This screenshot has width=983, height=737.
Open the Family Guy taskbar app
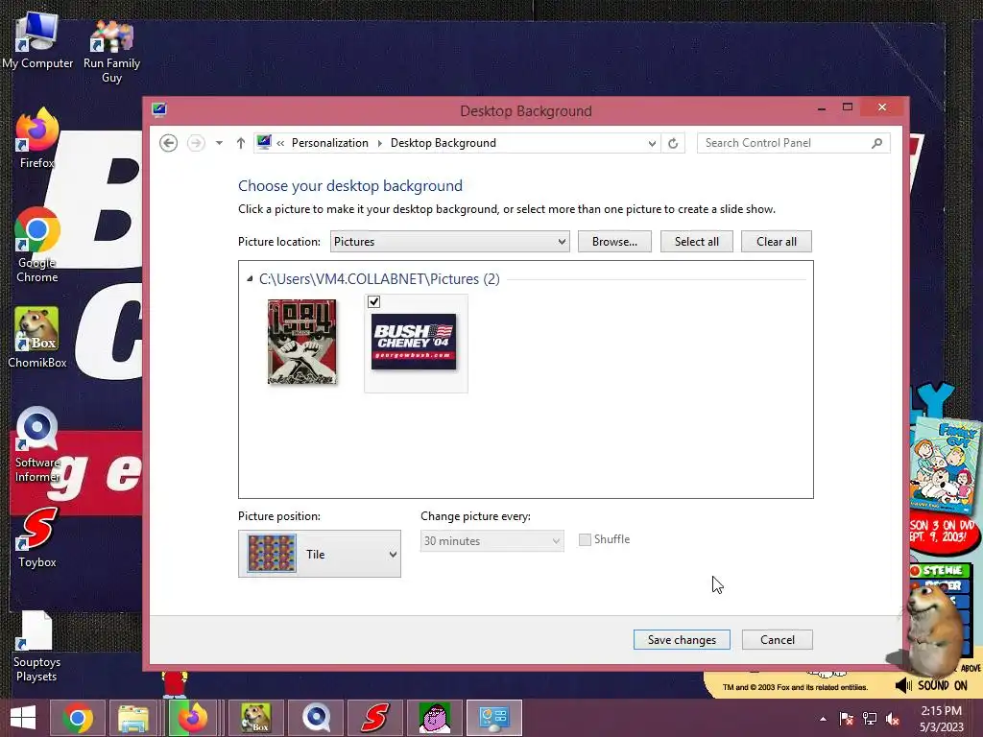(x=435, y=718)
